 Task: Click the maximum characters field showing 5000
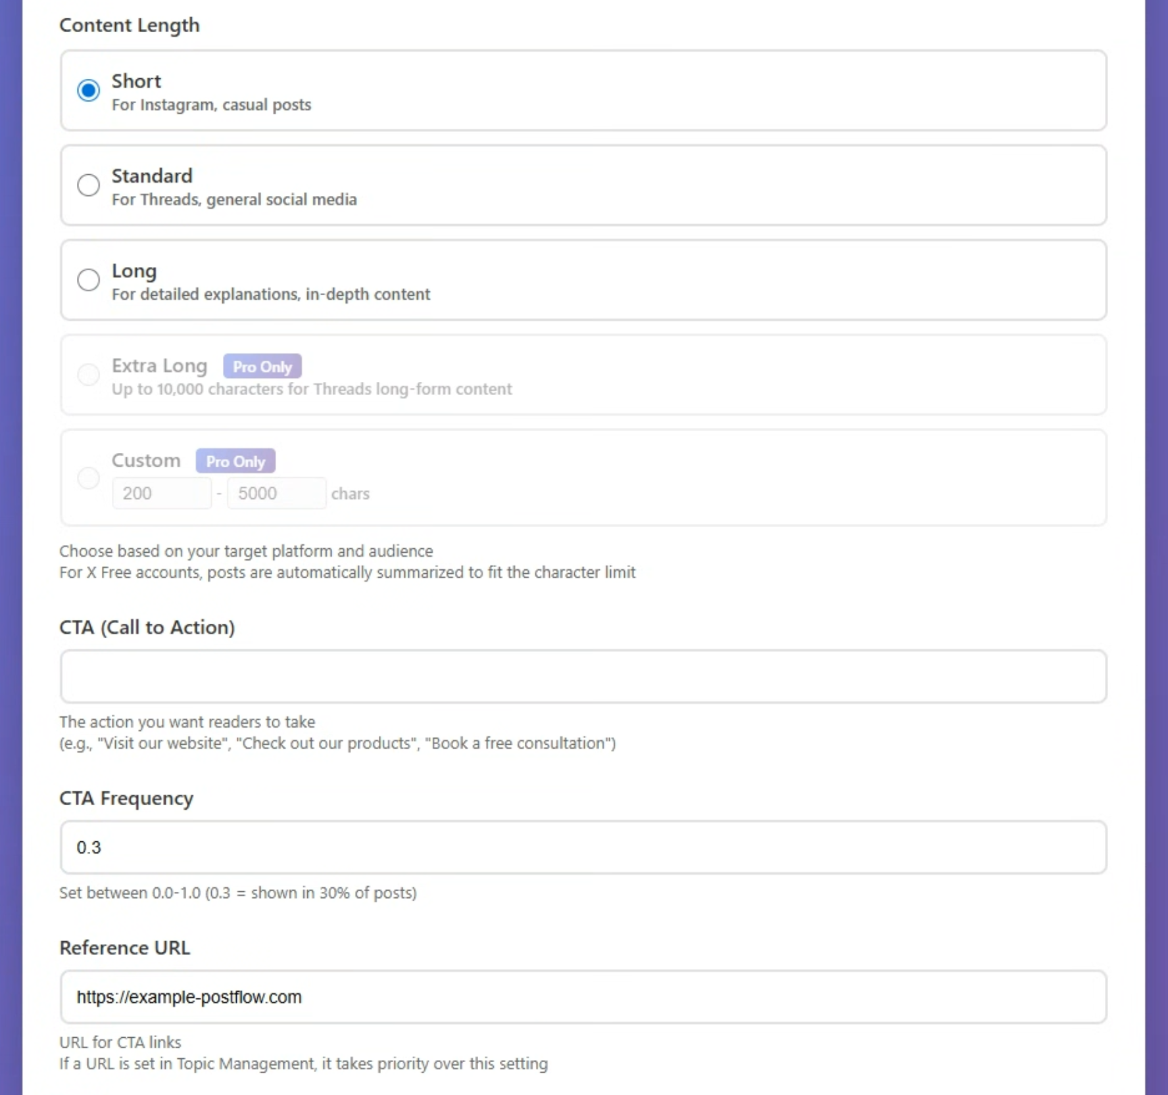(x=276, y=492)
